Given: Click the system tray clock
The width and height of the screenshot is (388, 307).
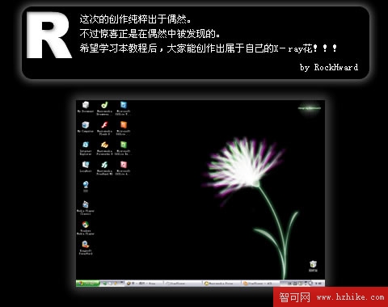Looking at the screenshot, I should (318, 284).
